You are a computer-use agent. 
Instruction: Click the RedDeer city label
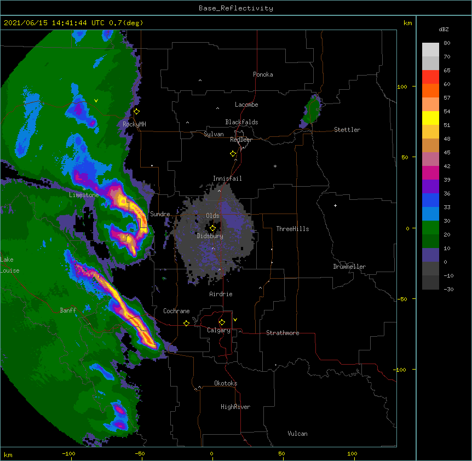241,140
